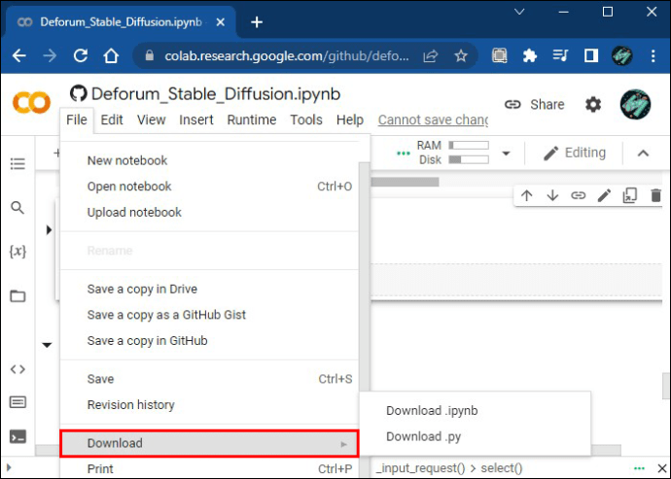Delete cell with trash icon
The height and width of the screenshot is (479, 671).
point(655,195)
